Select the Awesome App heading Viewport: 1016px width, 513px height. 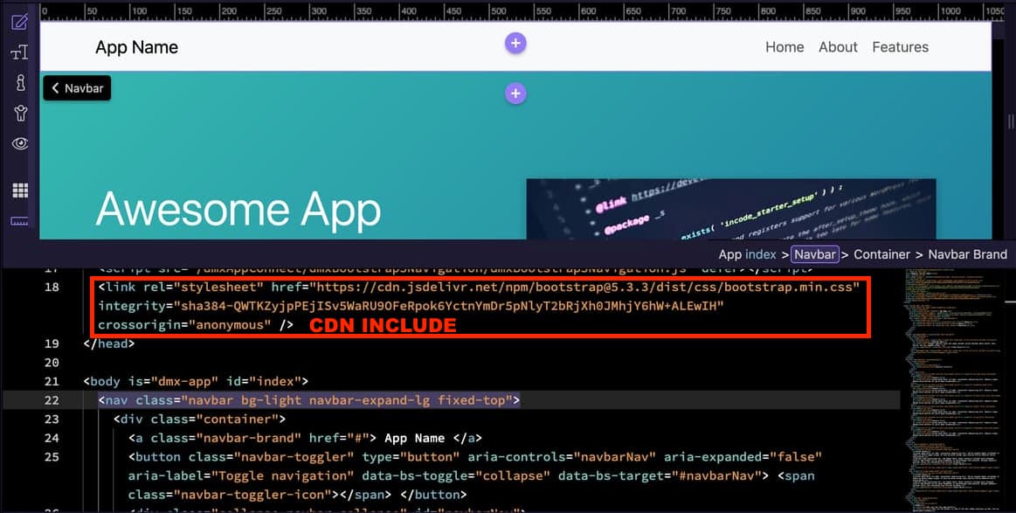point(238,210)
